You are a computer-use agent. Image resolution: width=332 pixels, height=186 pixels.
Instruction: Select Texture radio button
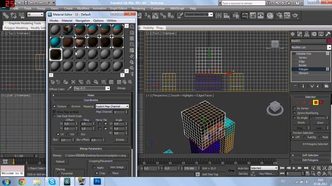(54, 106)
